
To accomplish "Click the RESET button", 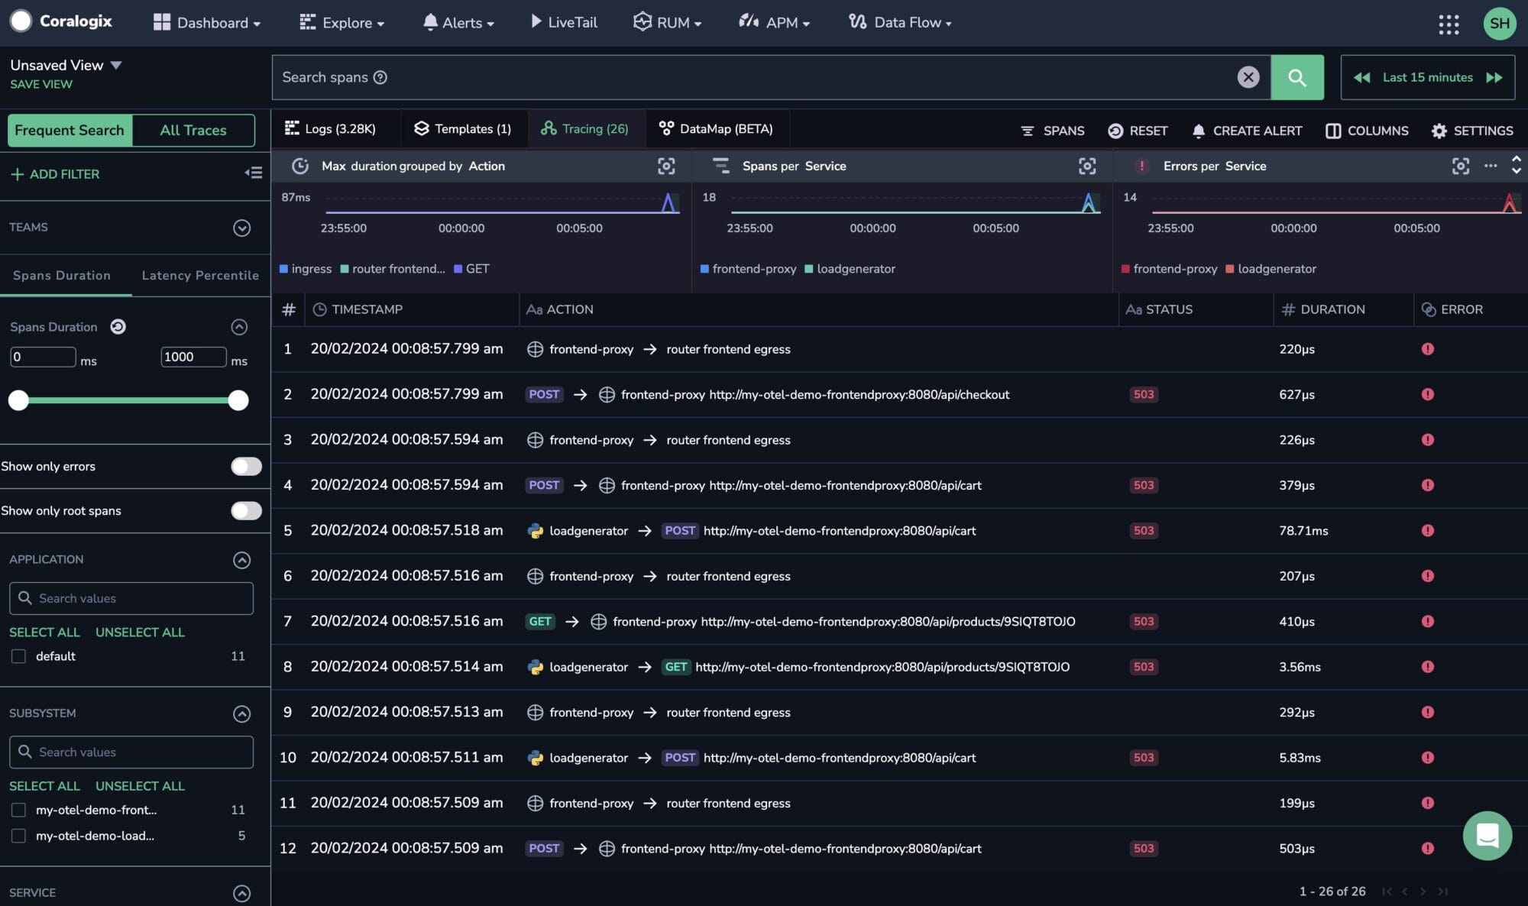I will [x=1138, y=131].
